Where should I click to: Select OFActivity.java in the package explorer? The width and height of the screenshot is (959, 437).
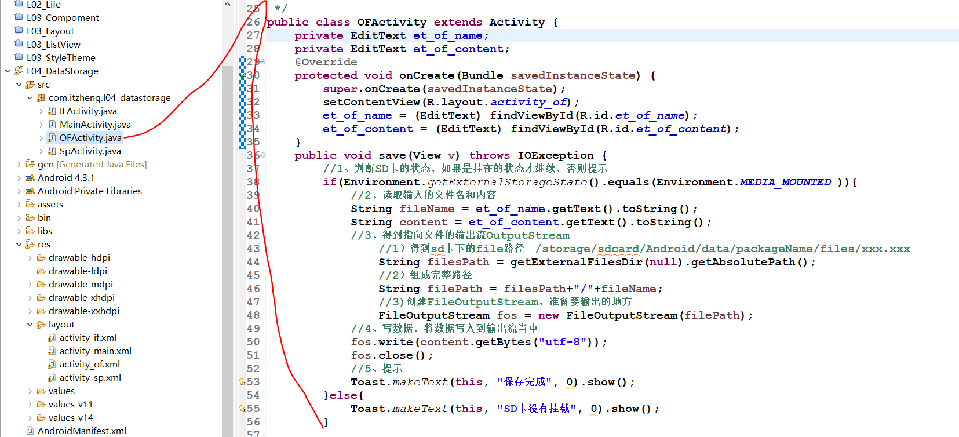[x=90, y=137]
